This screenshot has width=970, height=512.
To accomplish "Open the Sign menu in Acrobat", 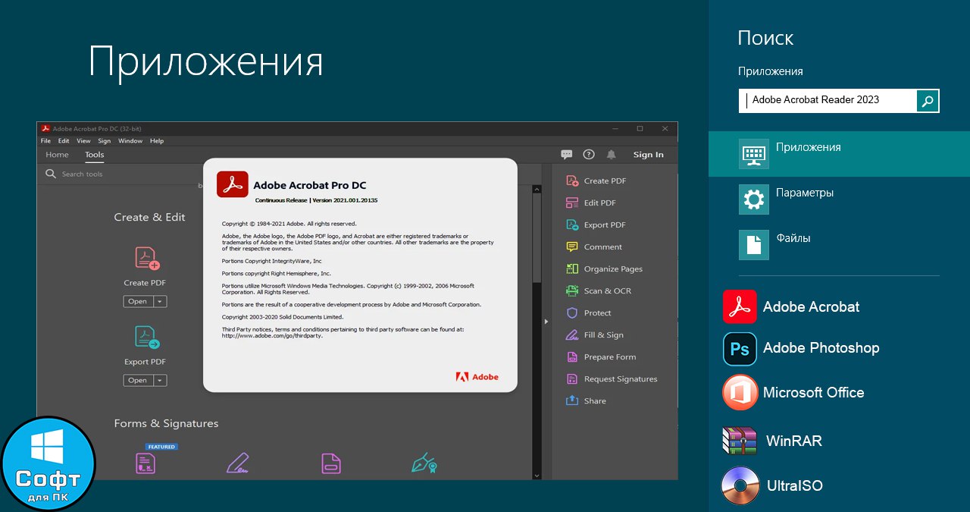I will click(x=105, y=141).
